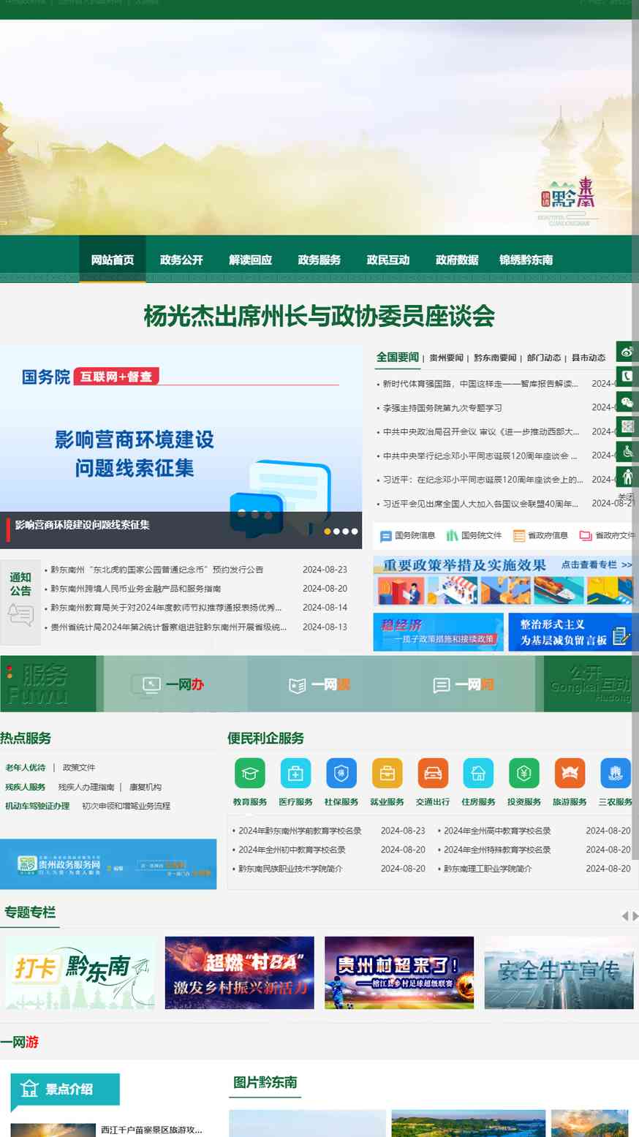Open the 医疗服务 medical kit icon
The image size is (639, 1137).
tap(295, 773)
